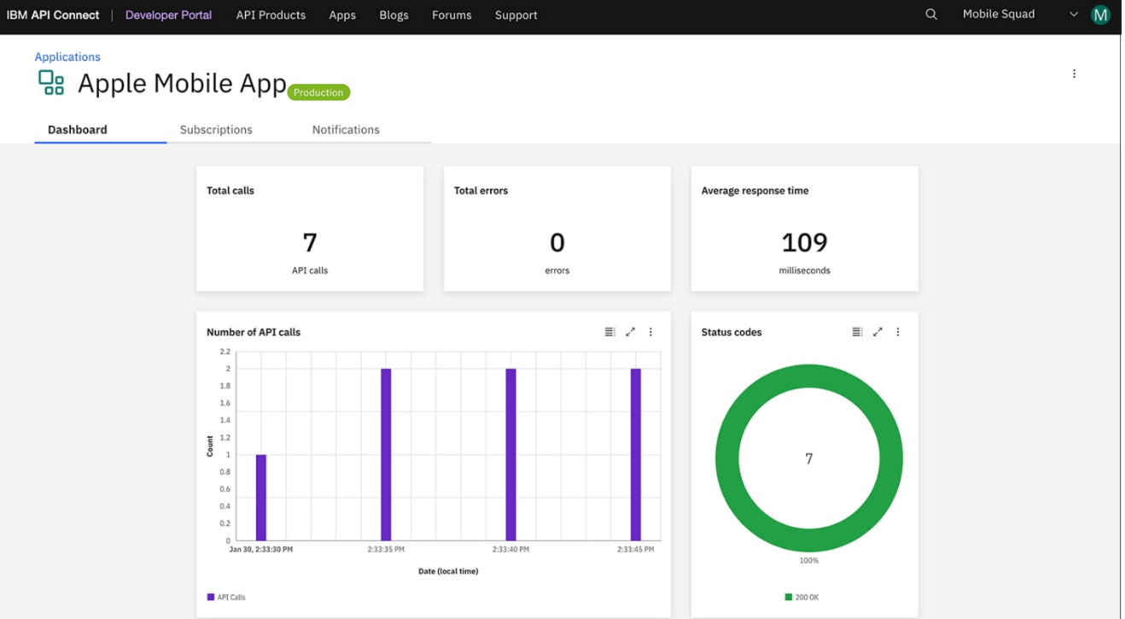This screenshot has width=1125, height=619.
Task: Open API Products menu item
Action: (271, 15)
